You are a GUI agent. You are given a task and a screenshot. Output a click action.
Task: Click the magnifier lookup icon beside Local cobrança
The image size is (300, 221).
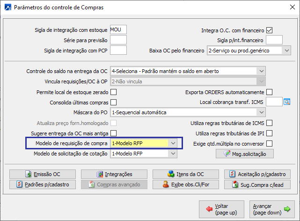[287, 102]
